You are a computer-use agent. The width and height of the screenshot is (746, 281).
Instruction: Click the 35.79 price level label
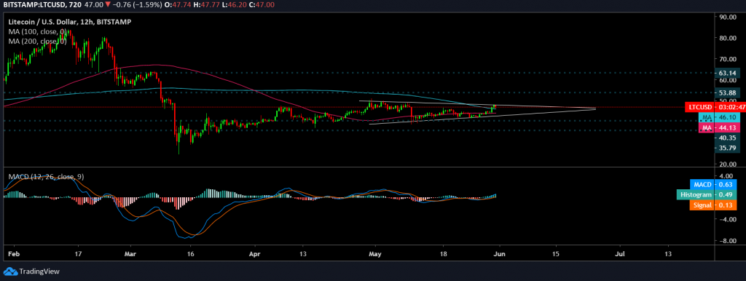[x=727, y=148]
